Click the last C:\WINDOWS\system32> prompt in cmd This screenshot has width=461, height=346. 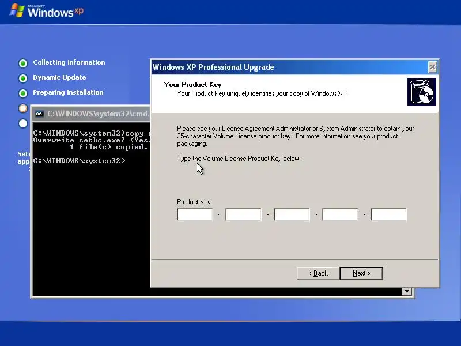[79, 161]
